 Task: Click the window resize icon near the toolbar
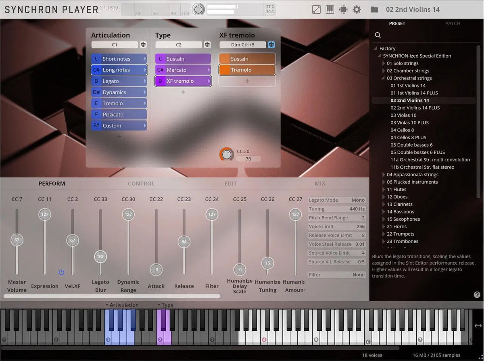pos(316,9)
